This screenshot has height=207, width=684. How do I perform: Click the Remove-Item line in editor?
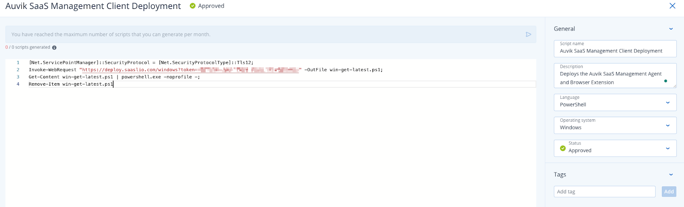pos(71,84)
